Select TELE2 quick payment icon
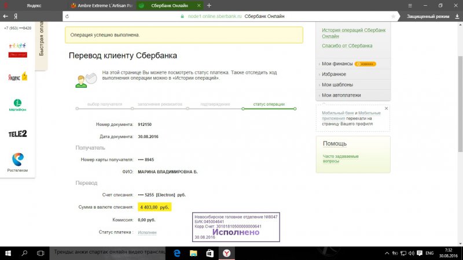 click(17, 134)
